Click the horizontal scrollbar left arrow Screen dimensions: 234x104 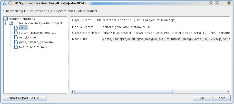tap(72, 92)
